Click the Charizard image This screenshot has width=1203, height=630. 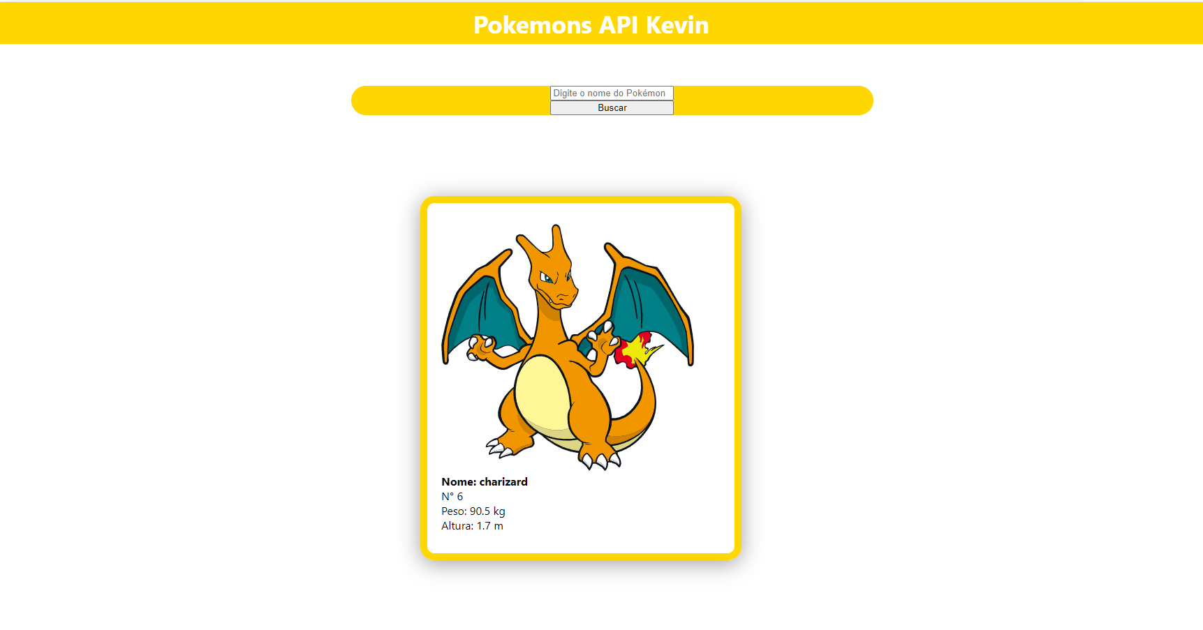pos(568,347)
